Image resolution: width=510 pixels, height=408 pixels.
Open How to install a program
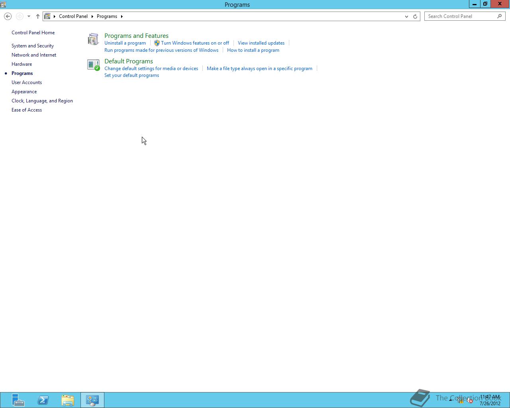[253, 50]
